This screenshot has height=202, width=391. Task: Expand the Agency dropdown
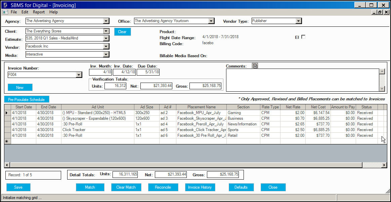pos(106,21)
